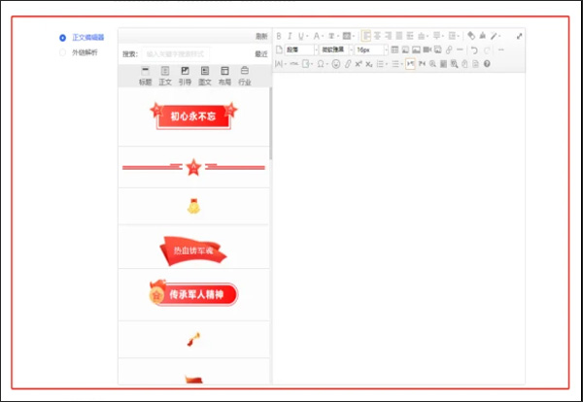Select the 正文编辑器 radio option
Screen dimensions: 583x402
(63, 38)
